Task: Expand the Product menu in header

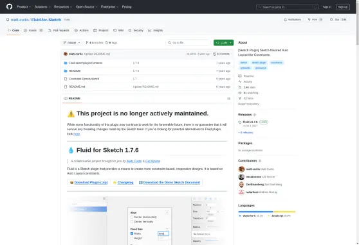Action: tap(24, 7)
